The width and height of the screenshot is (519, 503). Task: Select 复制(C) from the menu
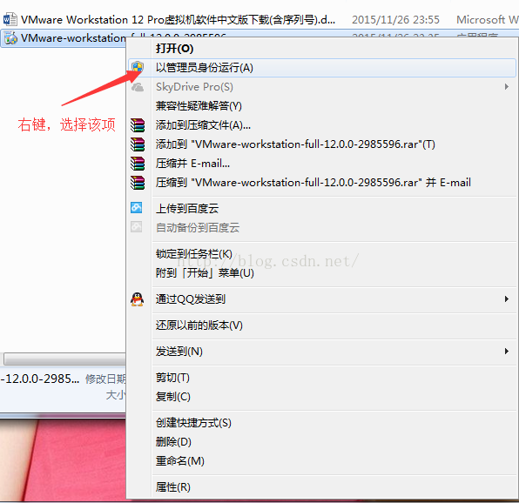(x=321, y=397)
